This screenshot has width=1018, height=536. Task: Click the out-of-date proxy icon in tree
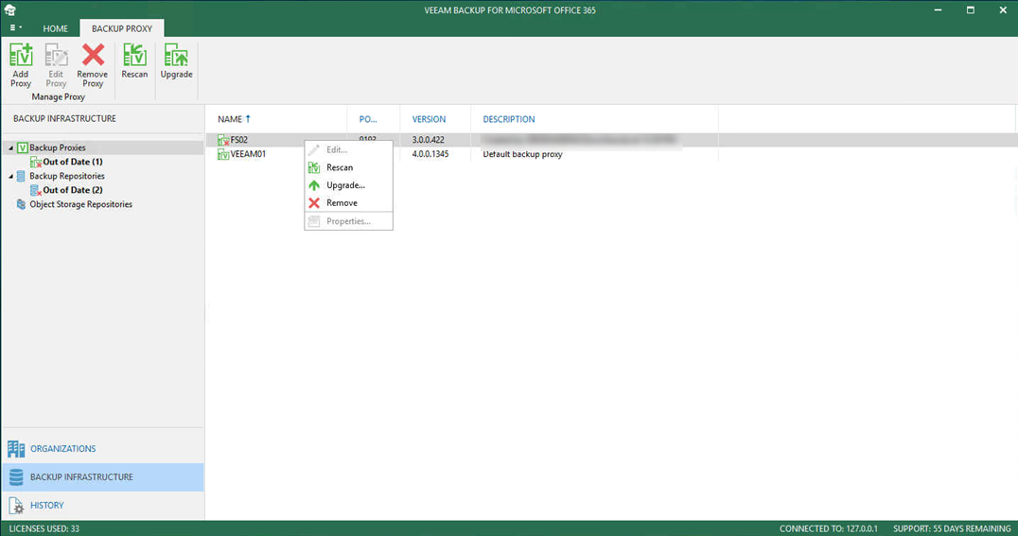coord(36,163)
